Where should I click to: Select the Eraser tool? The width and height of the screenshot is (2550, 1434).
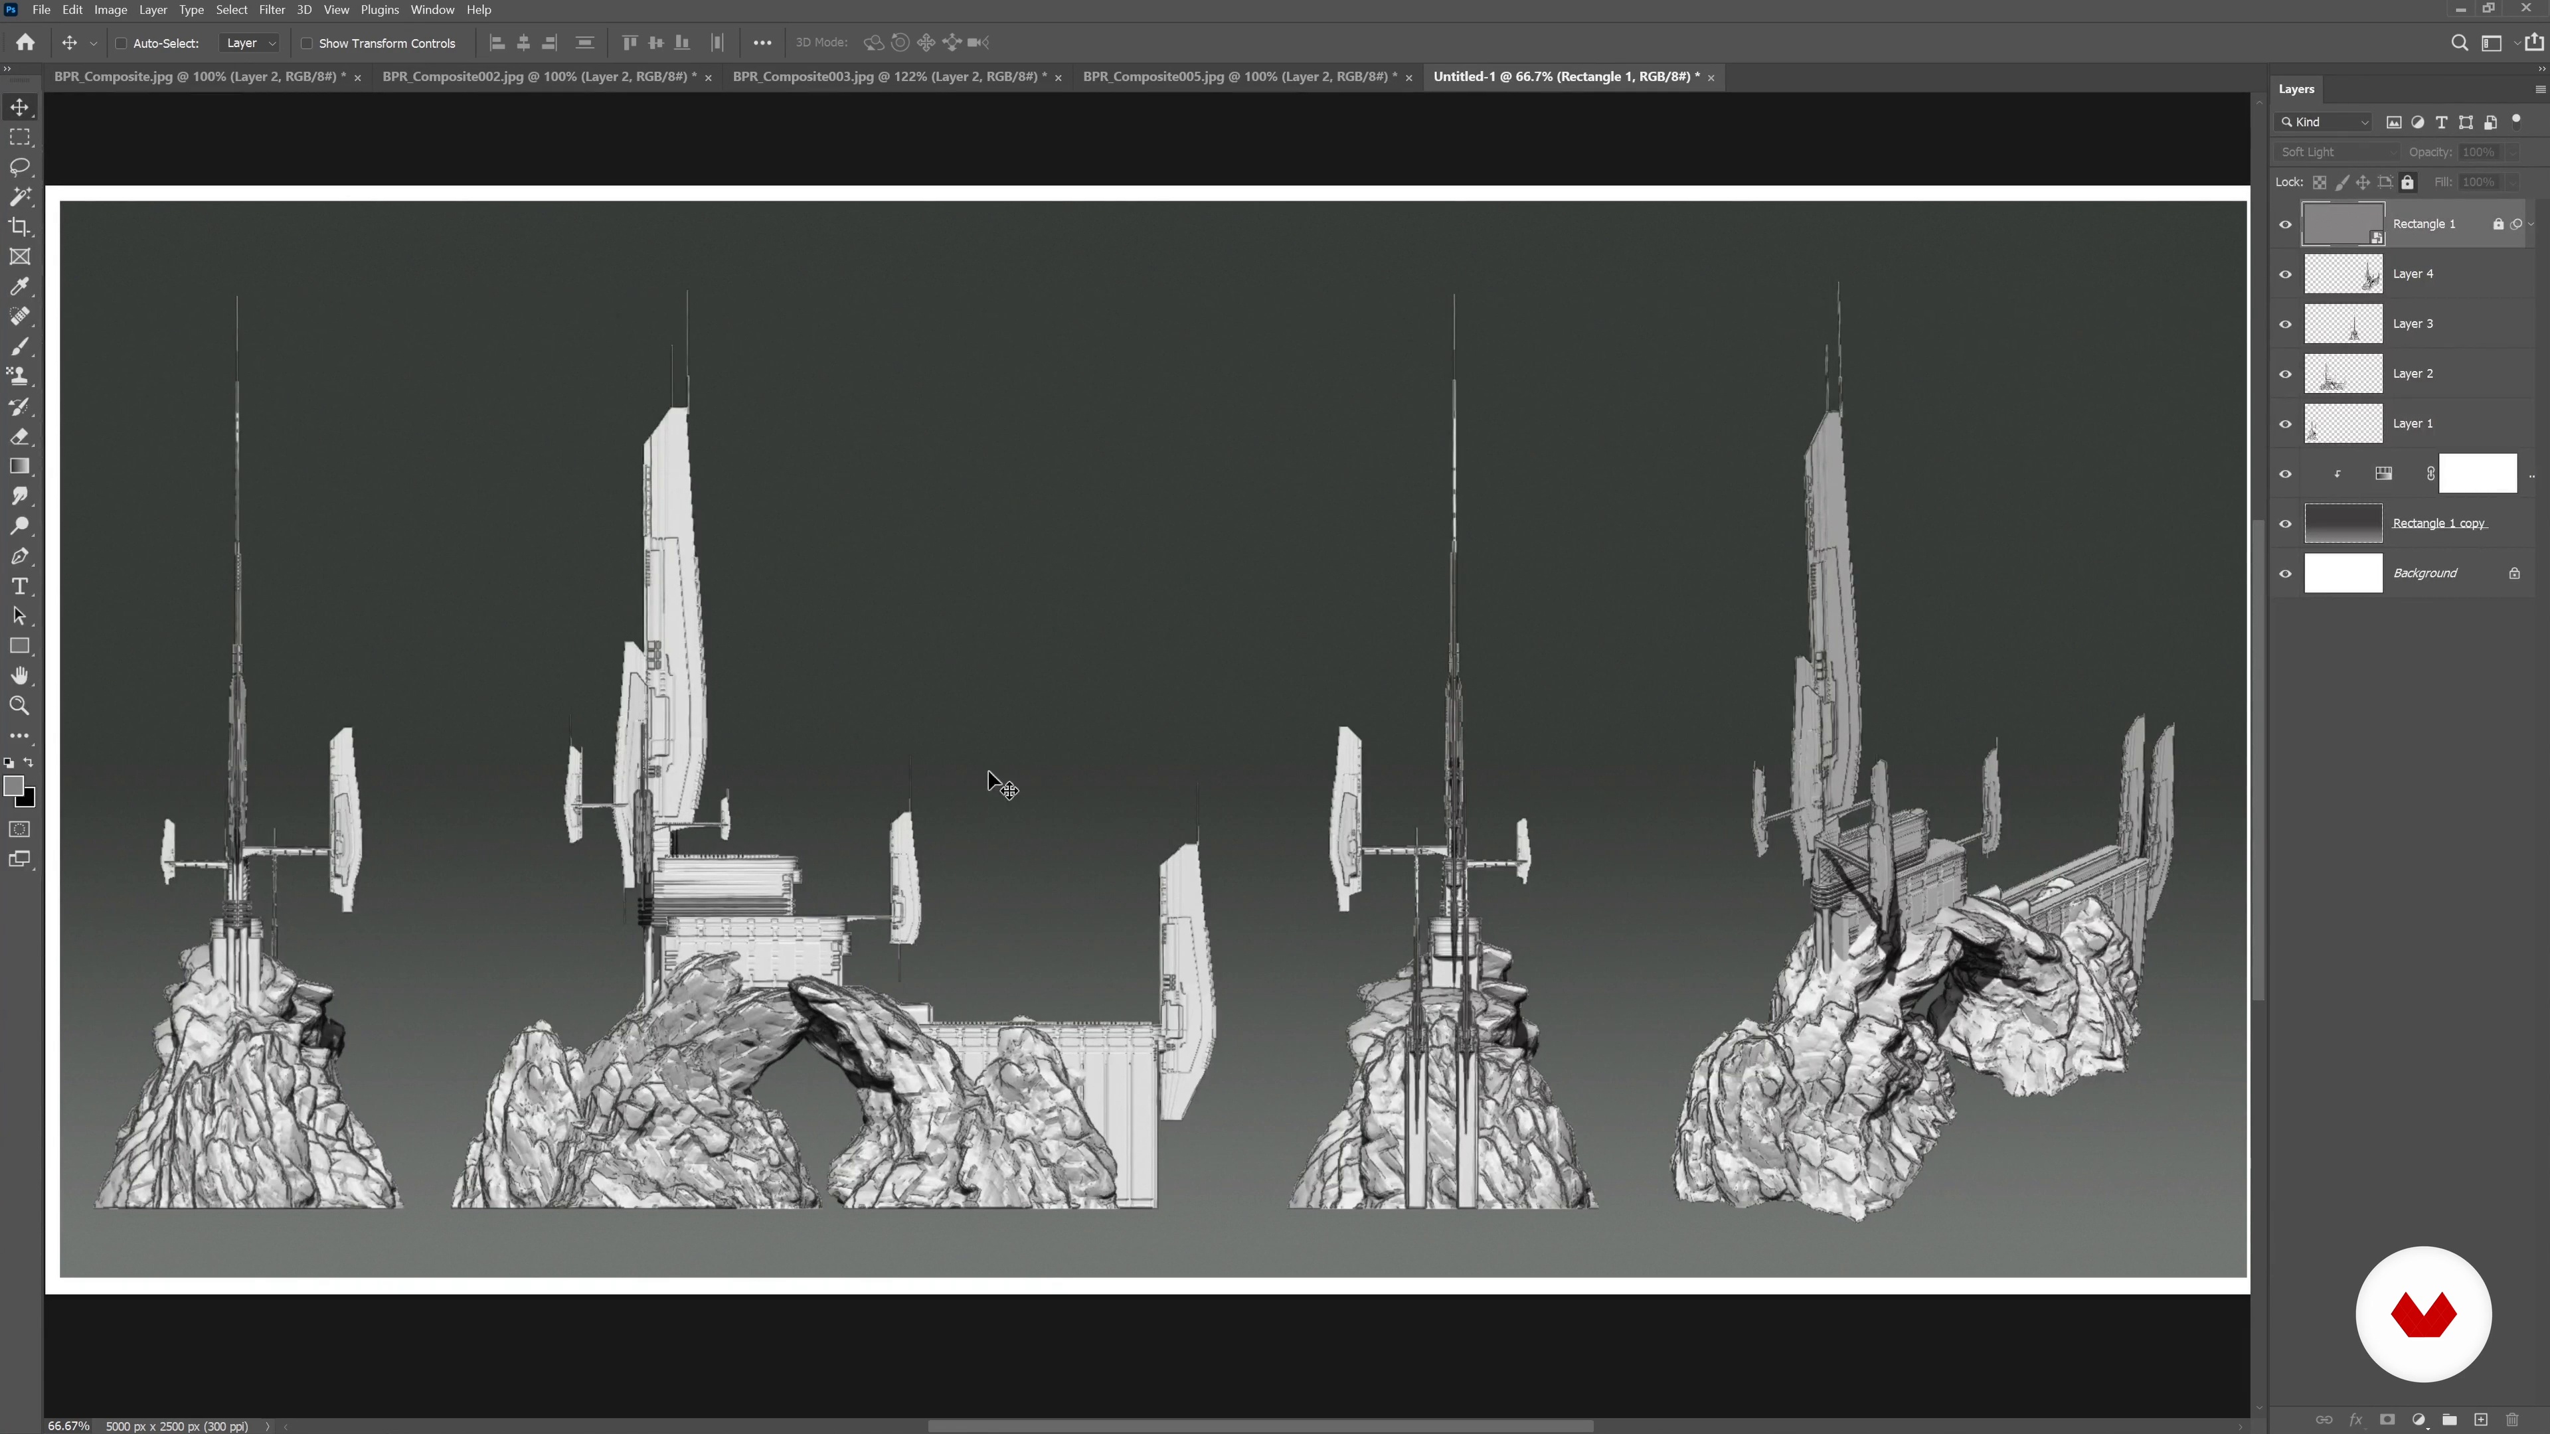pyautogui.click(x=20, y=436)
